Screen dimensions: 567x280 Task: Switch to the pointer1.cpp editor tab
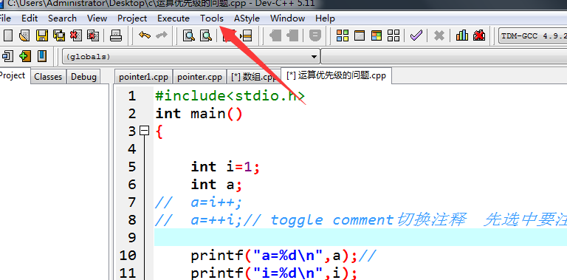click(x=143, y=77)
